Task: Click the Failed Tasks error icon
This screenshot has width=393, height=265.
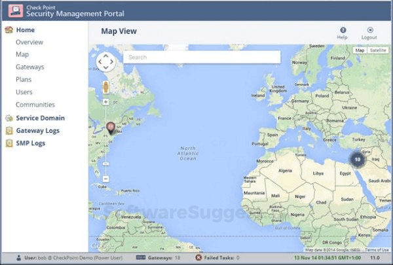Action: 198,258
